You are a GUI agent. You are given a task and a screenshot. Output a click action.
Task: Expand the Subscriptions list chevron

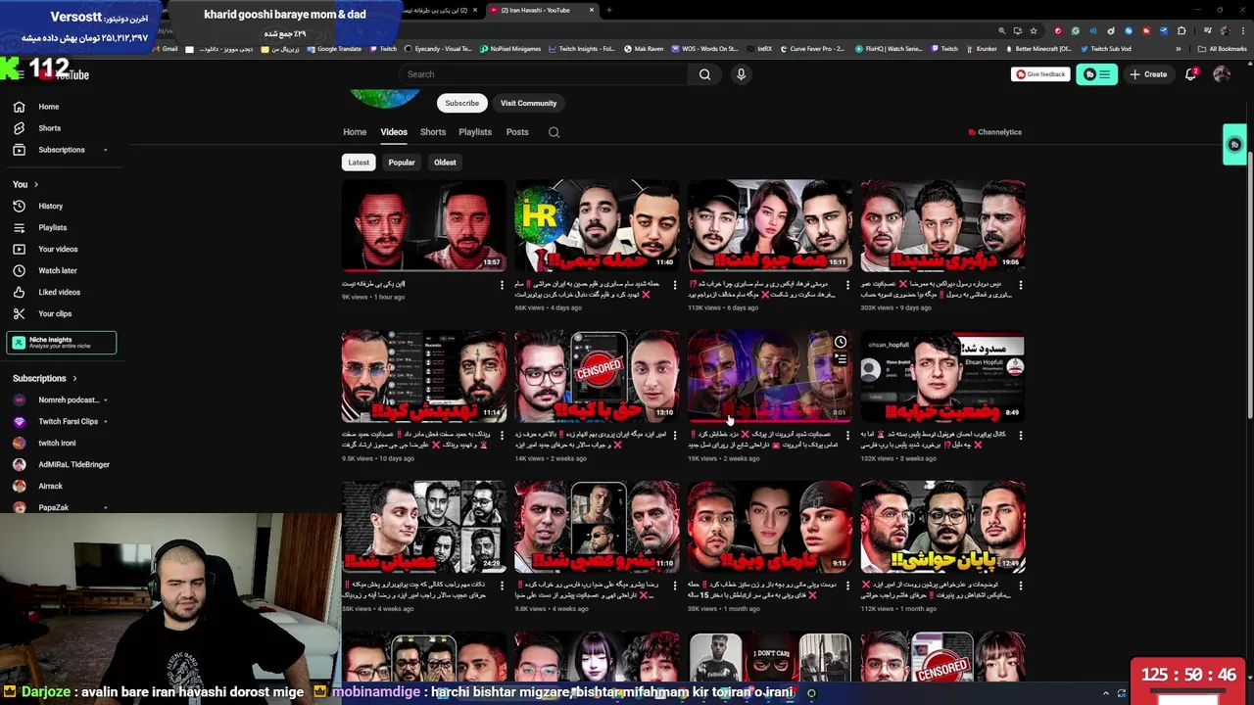click(74, 378)
